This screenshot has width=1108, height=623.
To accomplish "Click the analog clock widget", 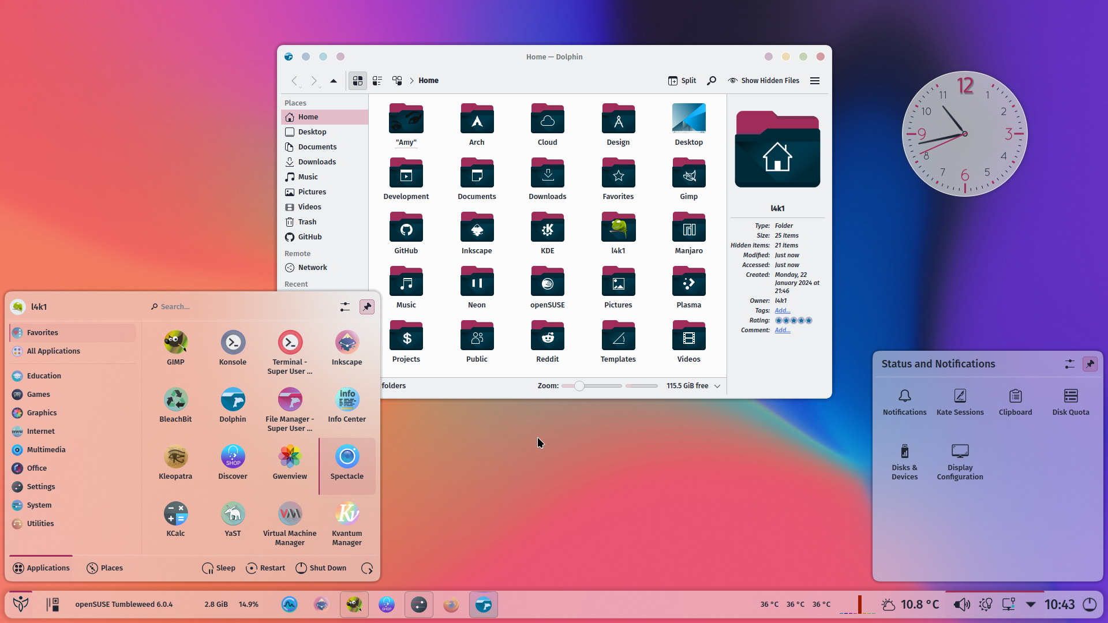I will click(964, 134).
